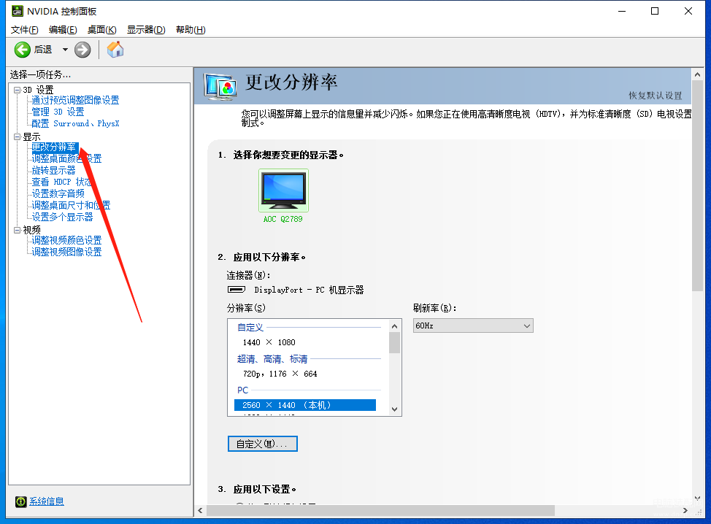
Task: Open the 刷新率 60Hz dropdown
Action: [x=473, y=325]
